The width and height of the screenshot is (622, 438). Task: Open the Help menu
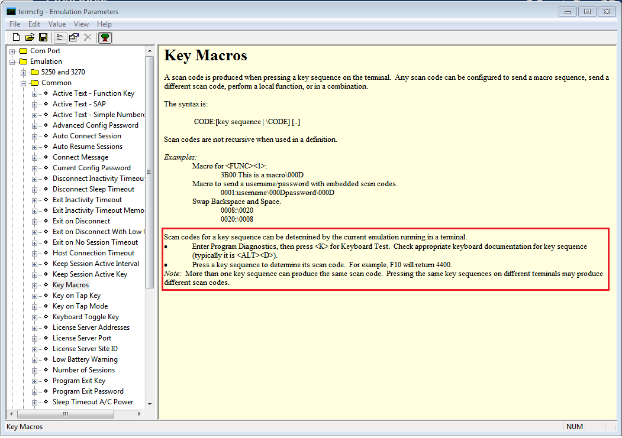(x=104, y=24)
